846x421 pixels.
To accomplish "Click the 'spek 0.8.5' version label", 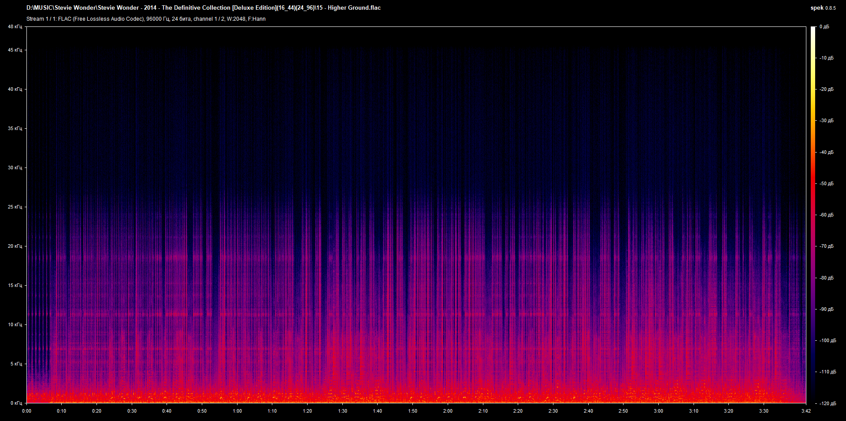I will pyautogui.click(x=823, y=8).
